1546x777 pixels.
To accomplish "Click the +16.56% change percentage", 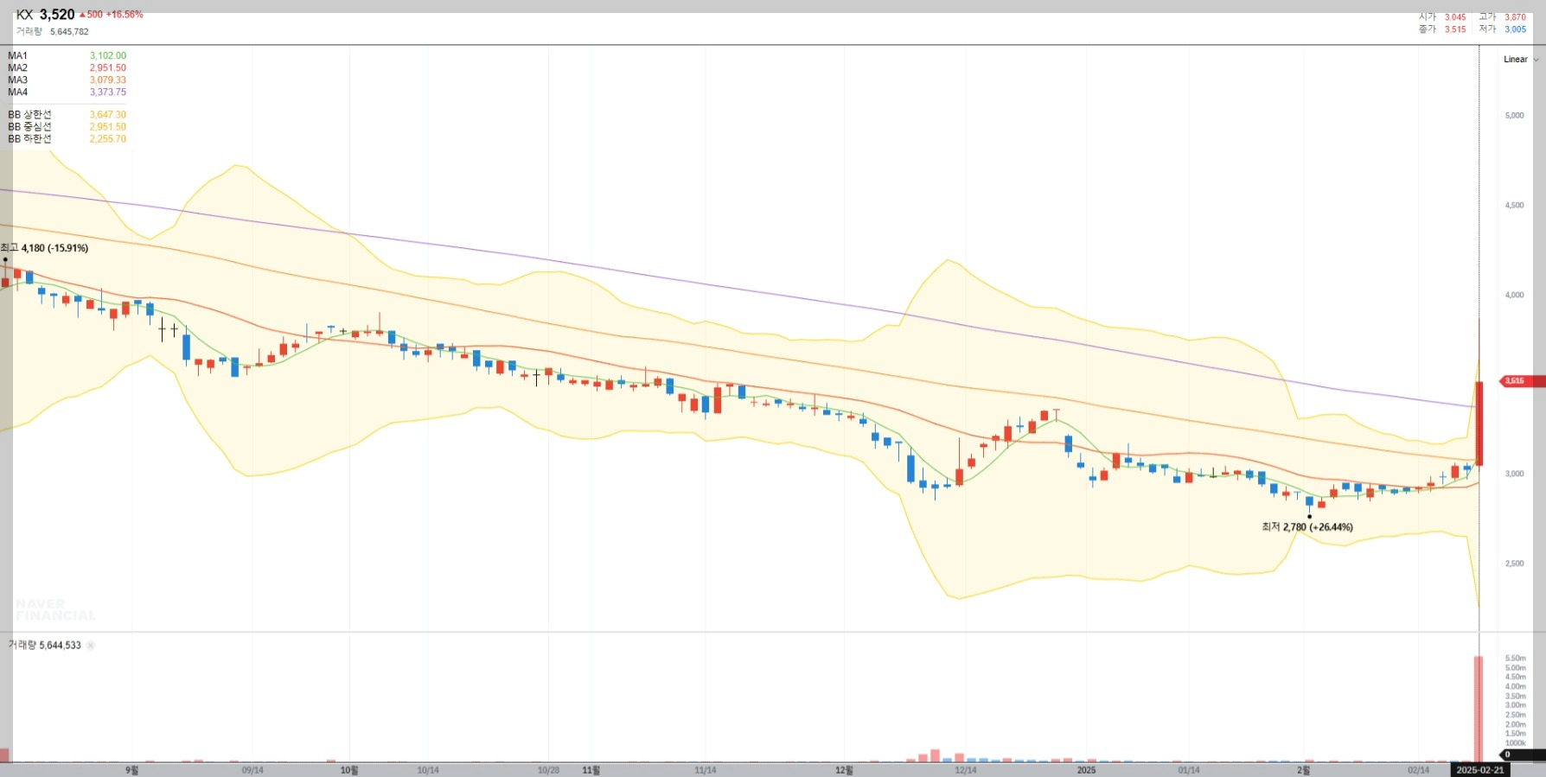I will pos(125,15).
